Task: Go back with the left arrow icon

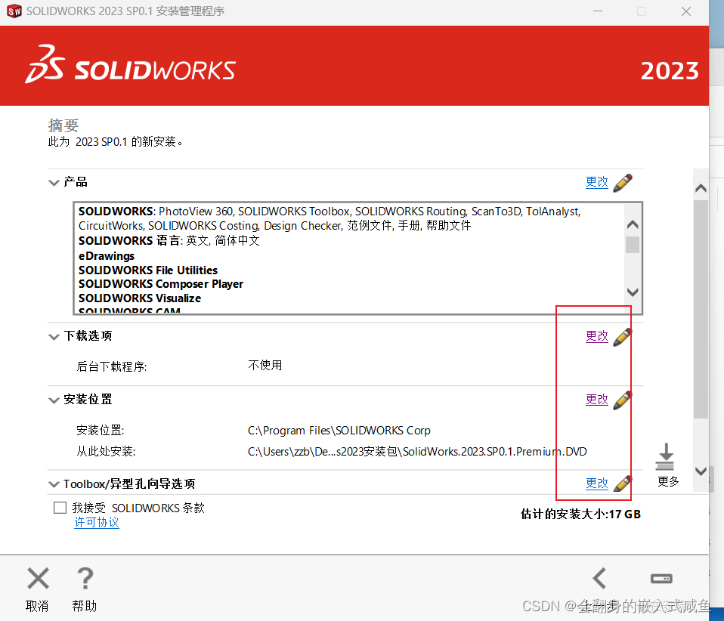Action: [599, 578]
